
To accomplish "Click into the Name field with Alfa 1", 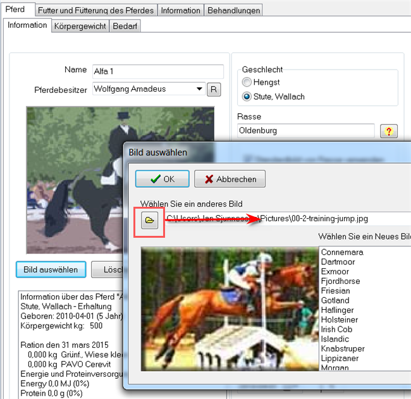I will click(158, 71).
